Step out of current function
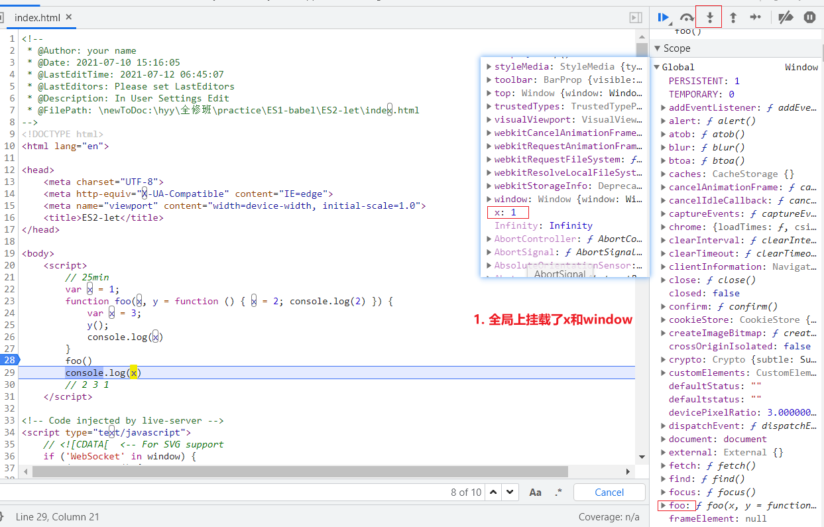The image size is (824, 527). 733,18
